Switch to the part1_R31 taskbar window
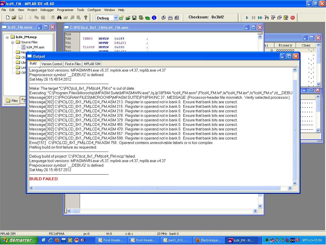Viewport: 326px width, 245px height. (x=176, y=240)
